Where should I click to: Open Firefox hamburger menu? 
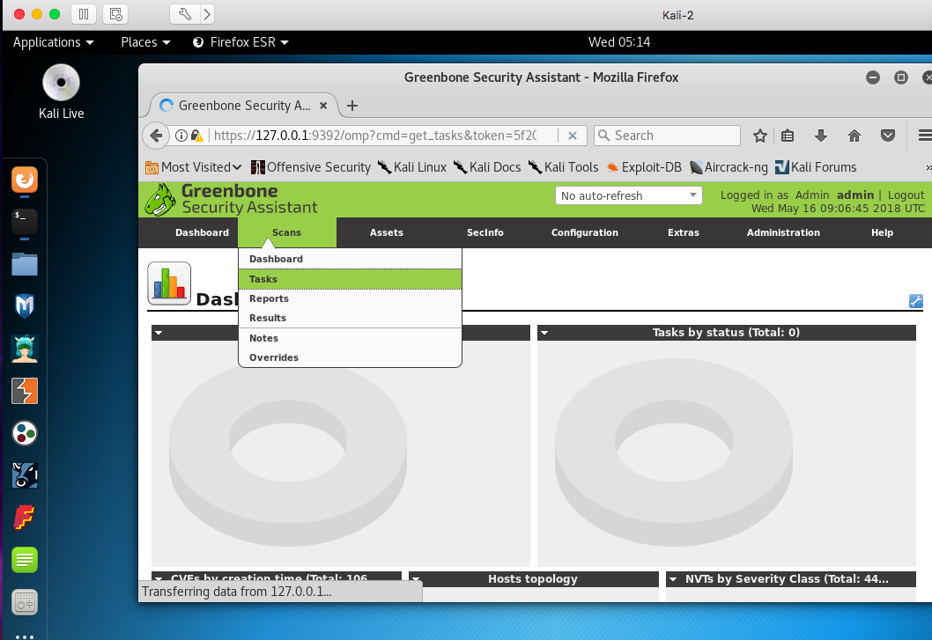925,136
